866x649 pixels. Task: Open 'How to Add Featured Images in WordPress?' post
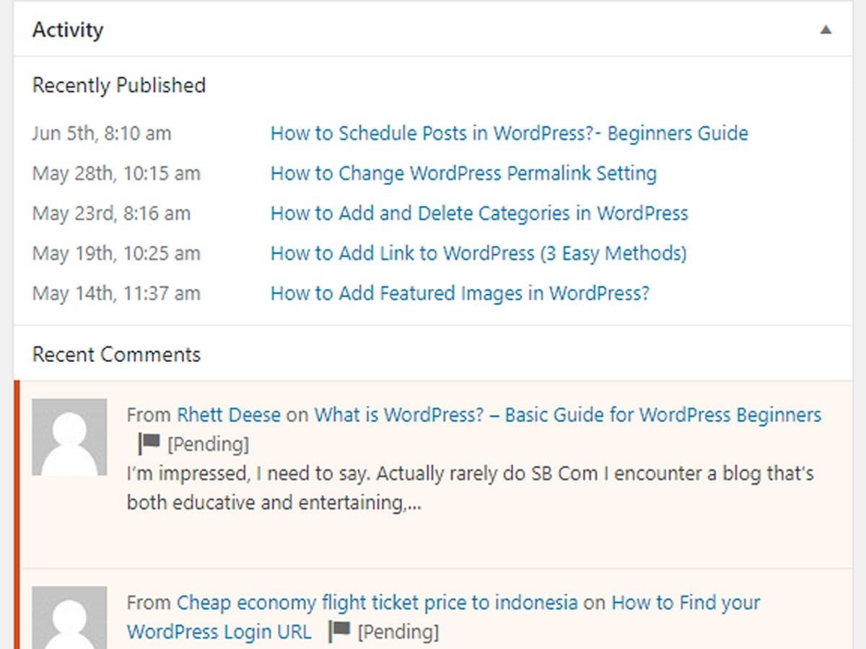460,293
